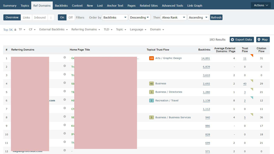Image resolution: width=274 pixels, height=154 pixels.
Task: Open gear settings for row 12
Action: (x=64, y=150)
